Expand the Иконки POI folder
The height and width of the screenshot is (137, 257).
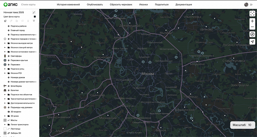click(5, 73)
